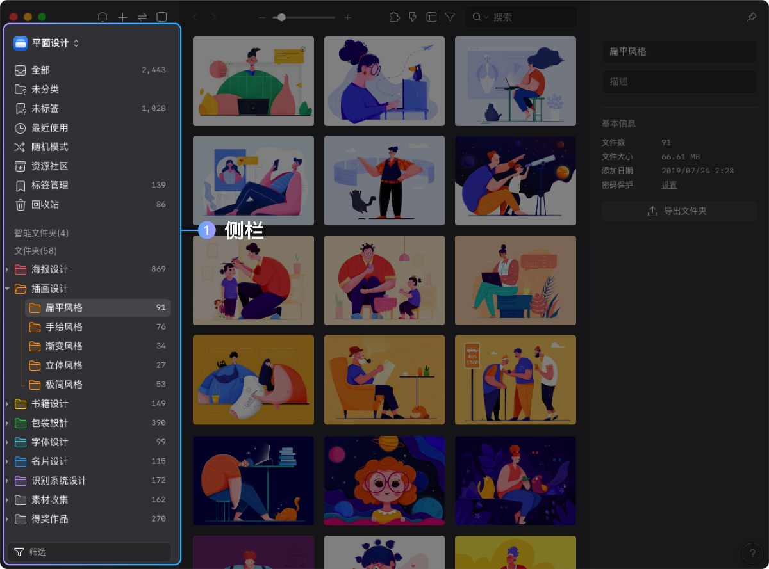
Task: Expand the 识别系统设计 folder
Action: (x=7, y=481)
